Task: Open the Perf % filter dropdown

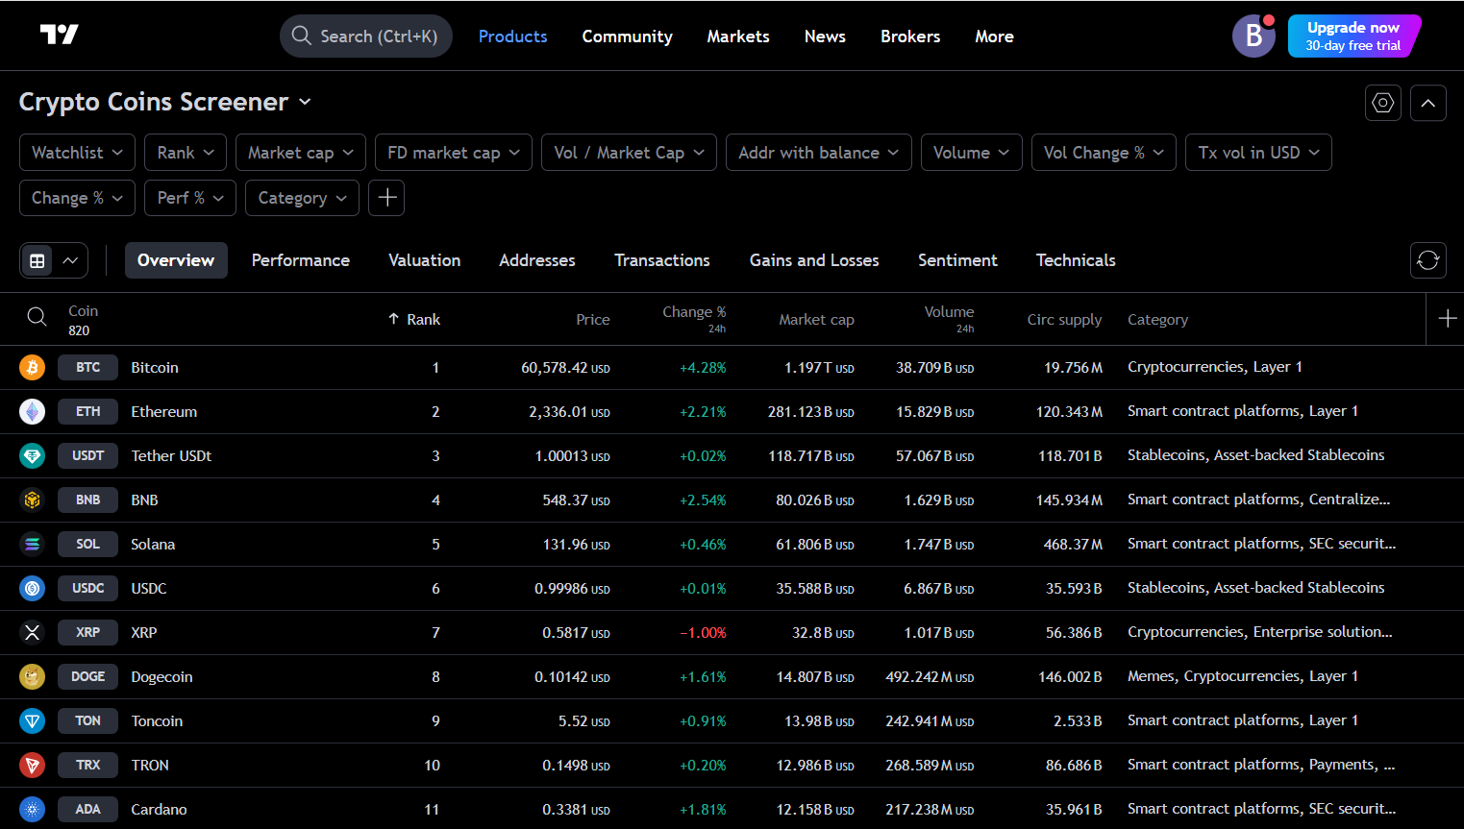Action: [190, 198]
